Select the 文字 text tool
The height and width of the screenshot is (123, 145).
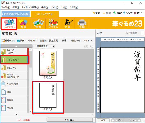tap(67, 24)
